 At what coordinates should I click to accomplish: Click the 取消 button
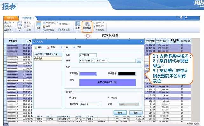[136, 113]
